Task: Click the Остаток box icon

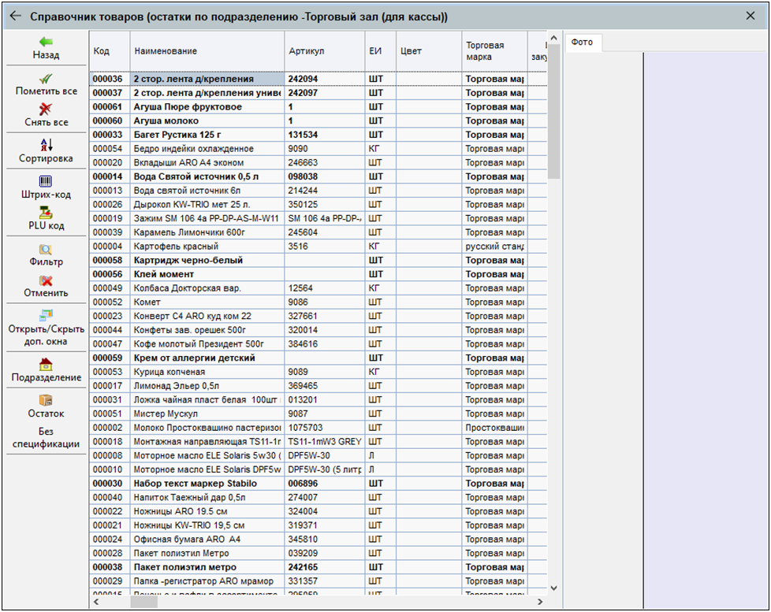Action: coord(46,400)
